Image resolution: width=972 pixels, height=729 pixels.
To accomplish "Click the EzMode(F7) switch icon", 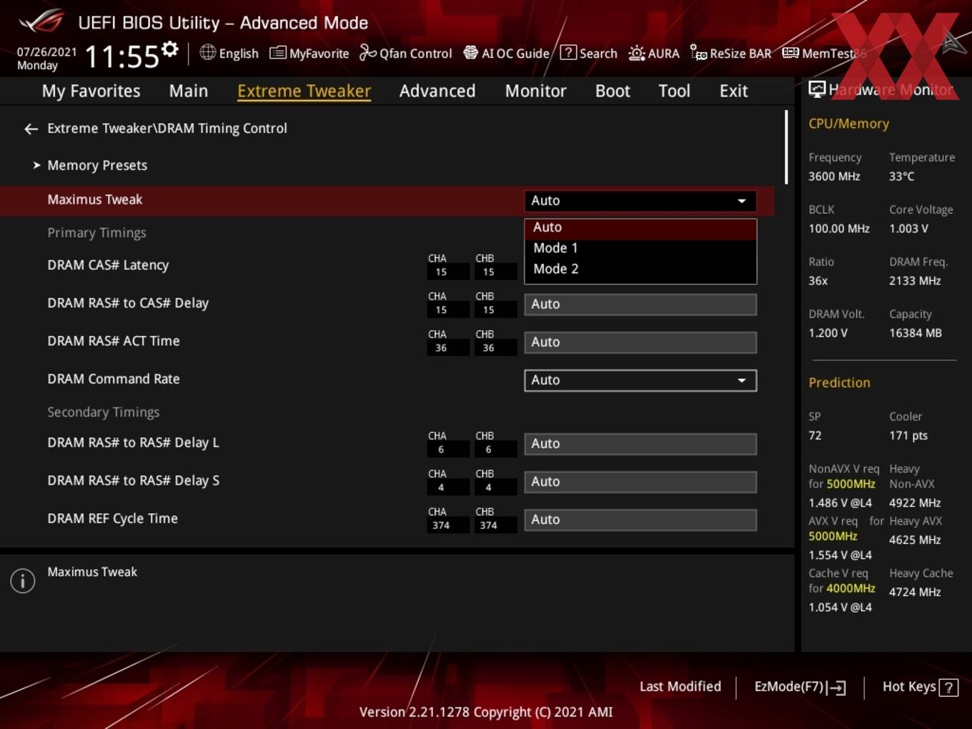I will point(836,688).
